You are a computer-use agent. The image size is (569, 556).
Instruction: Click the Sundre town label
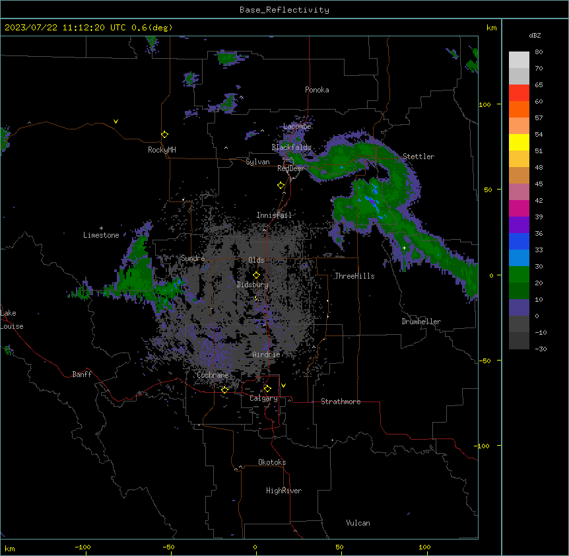point(193,258)
